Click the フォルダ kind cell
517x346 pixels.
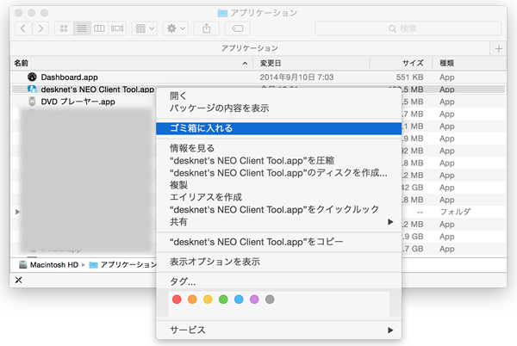[x=455, y=212]
